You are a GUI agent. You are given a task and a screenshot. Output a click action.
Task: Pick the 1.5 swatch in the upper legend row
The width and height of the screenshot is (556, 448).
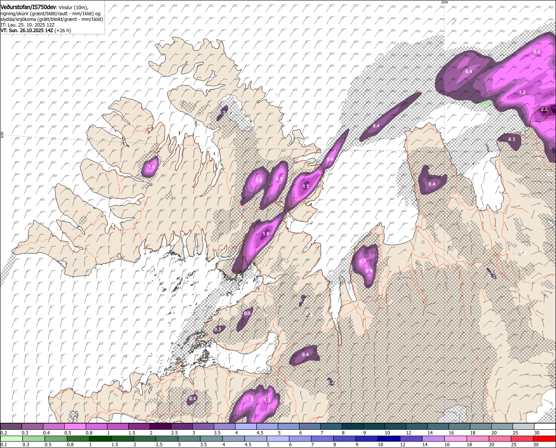[x=139, y=427]
